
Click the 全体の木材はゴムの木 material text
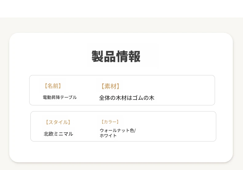pyautogui.click(x=127, y=98)
